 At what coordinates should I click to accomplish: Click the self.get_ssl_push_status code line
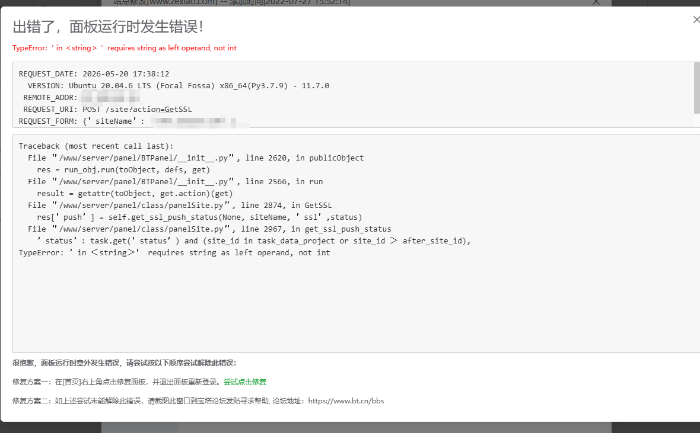click(199, 217)
